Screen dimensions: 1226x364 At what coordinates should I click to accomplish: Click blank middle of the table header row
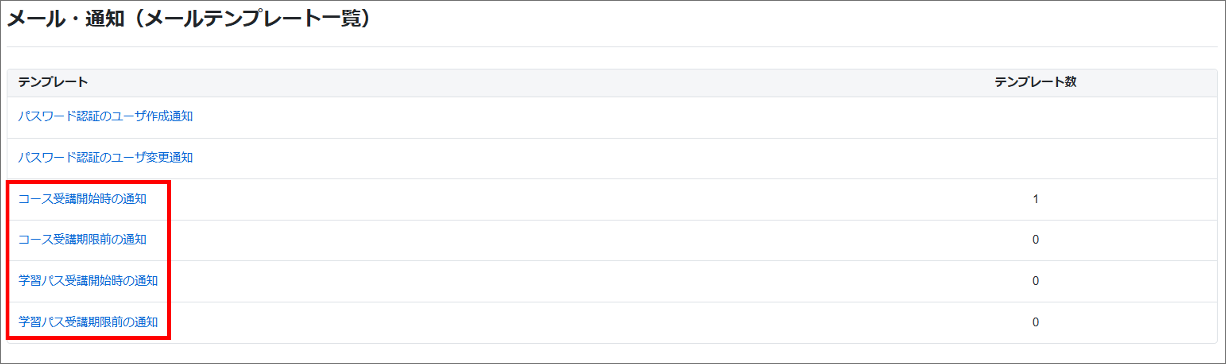[523, 82]
